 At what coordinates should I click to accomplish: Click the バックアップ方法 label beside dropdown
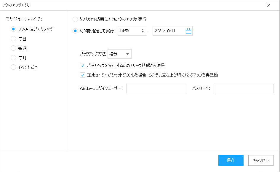(93, 54)
